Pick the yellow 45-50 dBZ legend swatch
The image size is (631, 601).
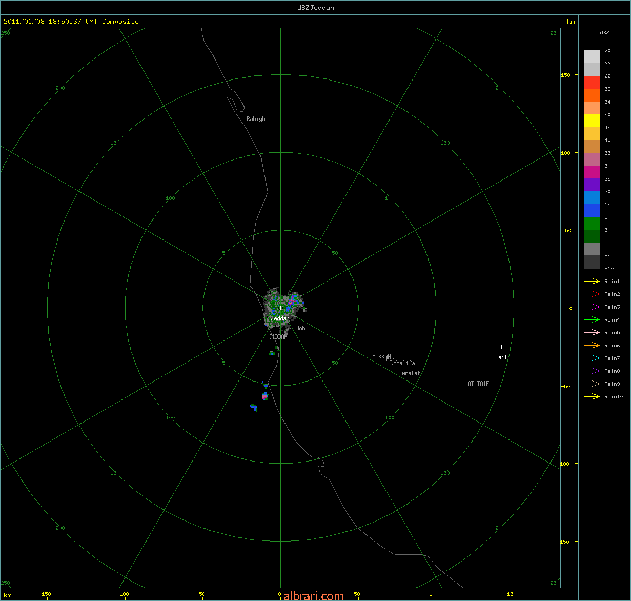coord(592,121)
